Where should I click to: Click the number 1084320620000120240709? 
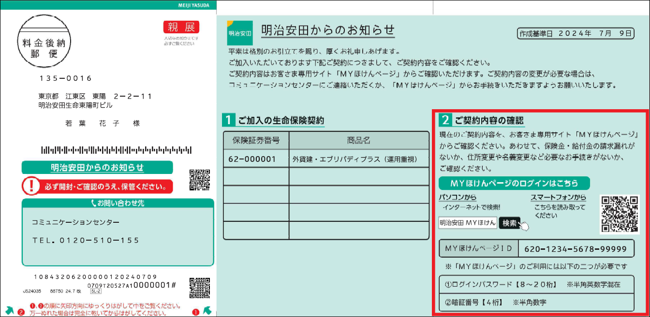95,277
